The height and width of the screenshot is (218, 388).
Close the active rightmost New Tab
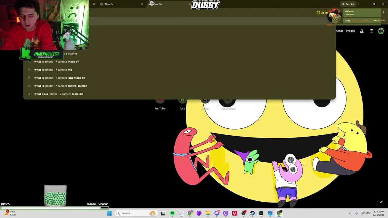(x=190, y=4)
